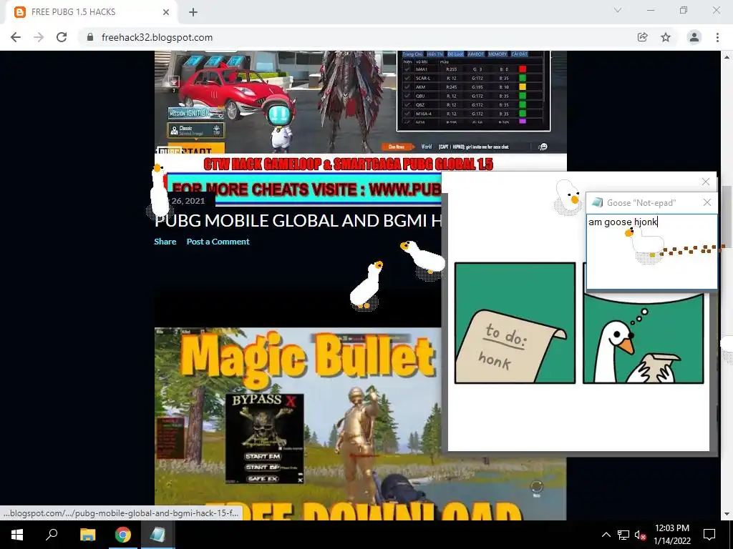Image resolution: width=733 pixels, height=549 pixels.
Task: Open a new tab with the plus button
Action: (x=193, y=12)
